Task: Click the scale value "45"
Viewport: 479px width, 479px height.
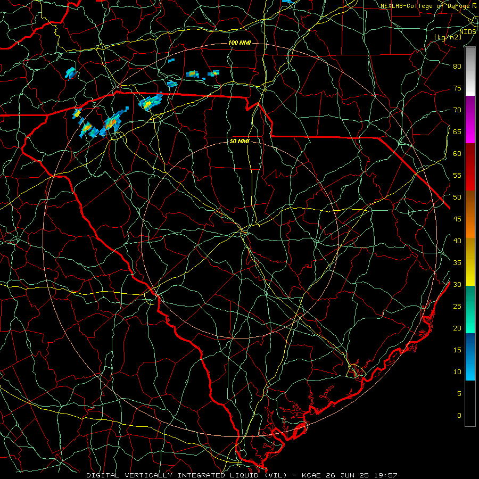Action: [457, 219]
